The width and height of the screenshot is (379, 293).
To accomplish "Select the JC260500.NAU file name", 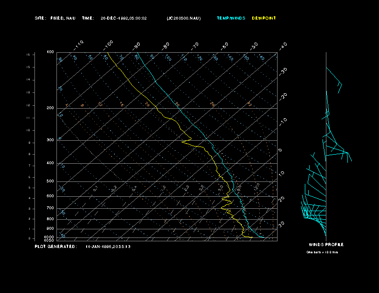I will [184, 18].
